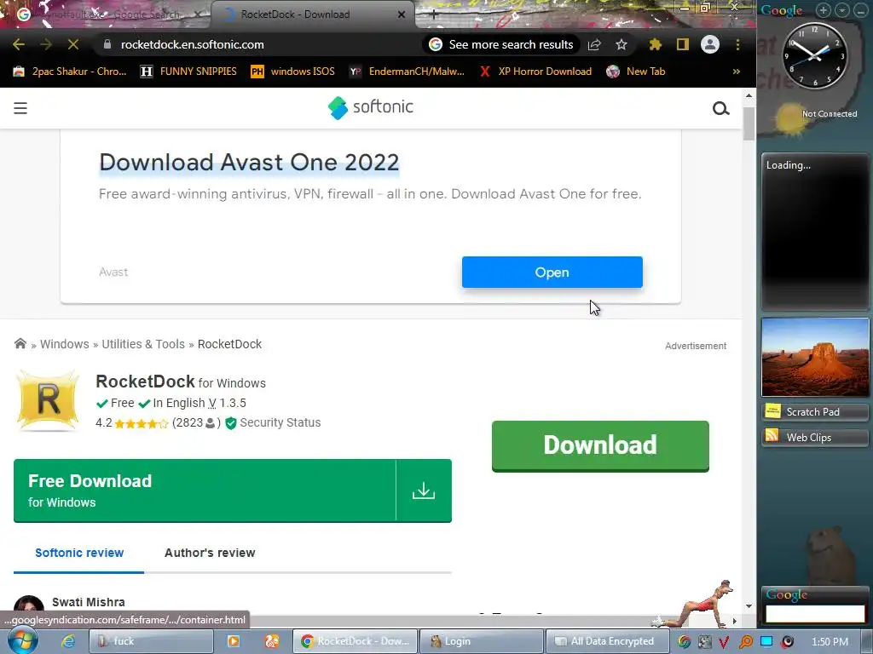Switch to the Login taskbar window

tap(481, 641)
